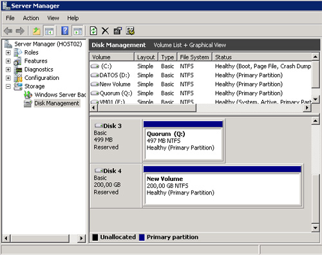Click the Up one level folder icon
322x255 pixels.
pos(37,31)
